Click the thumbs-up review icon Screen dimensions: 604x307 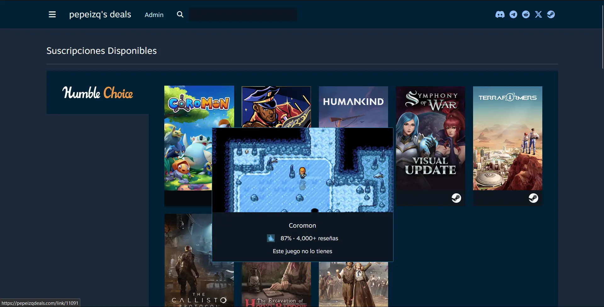tap(271, 238)
